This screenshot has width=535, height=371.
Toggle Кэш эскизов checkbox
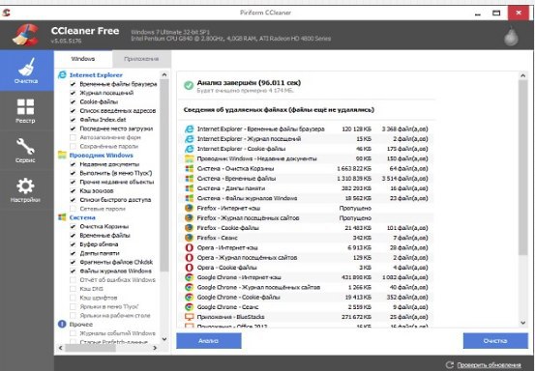tap(73, 190)
